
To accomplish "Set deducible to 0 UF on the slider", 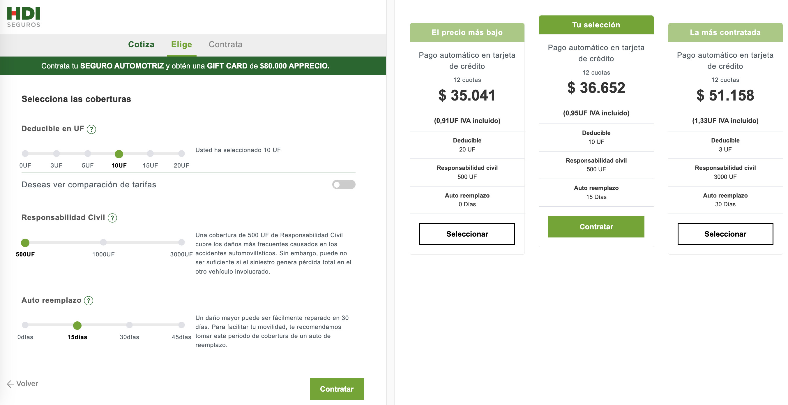I will (25, 154).
